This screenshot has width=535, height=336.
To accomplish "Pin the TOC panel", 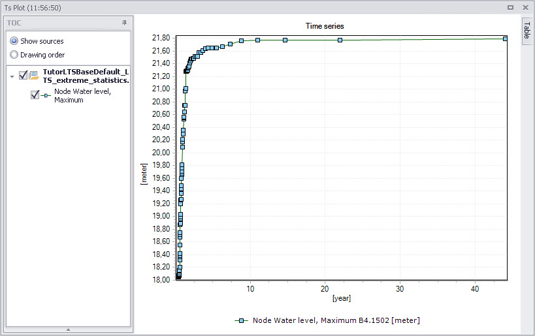I will pos(124,22).
